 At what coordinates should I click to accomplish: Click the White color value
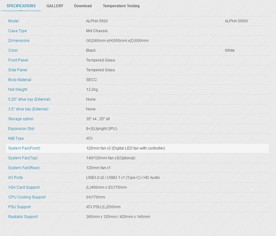[230, 50]
